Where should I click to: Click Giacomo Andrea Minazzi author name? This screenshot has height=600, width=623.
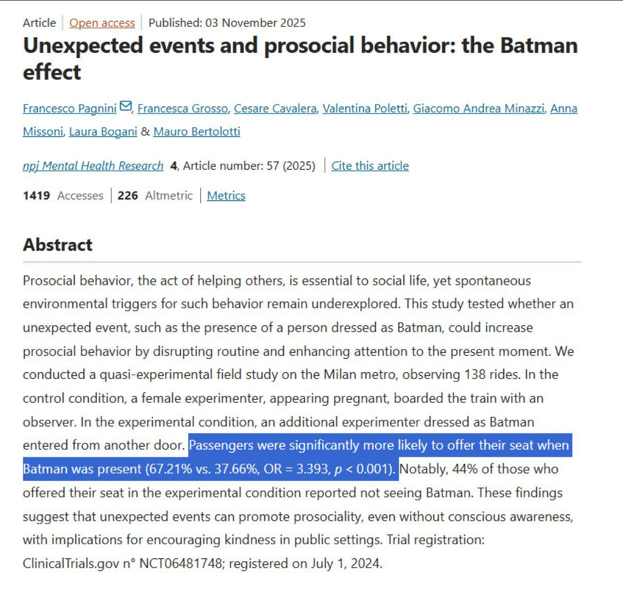pyautogui.click(x=478, y=108)
